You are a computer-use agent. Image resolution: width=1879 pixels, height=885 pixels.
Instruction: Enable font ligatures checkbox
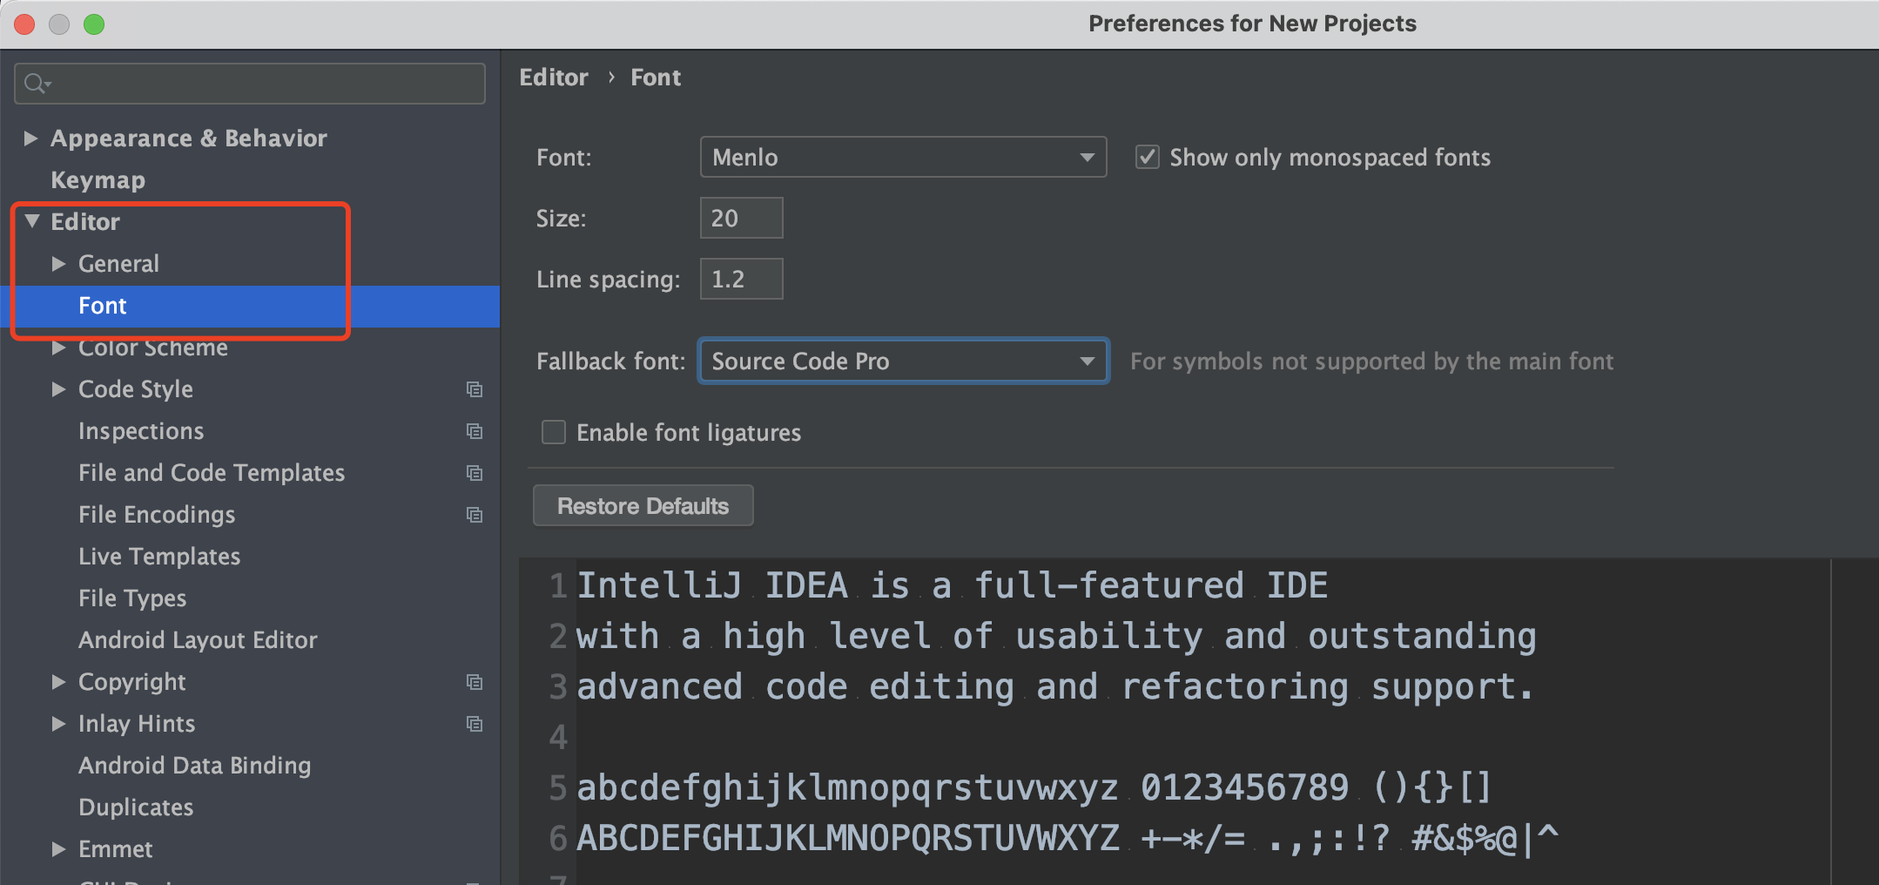[x=554, y=433]
